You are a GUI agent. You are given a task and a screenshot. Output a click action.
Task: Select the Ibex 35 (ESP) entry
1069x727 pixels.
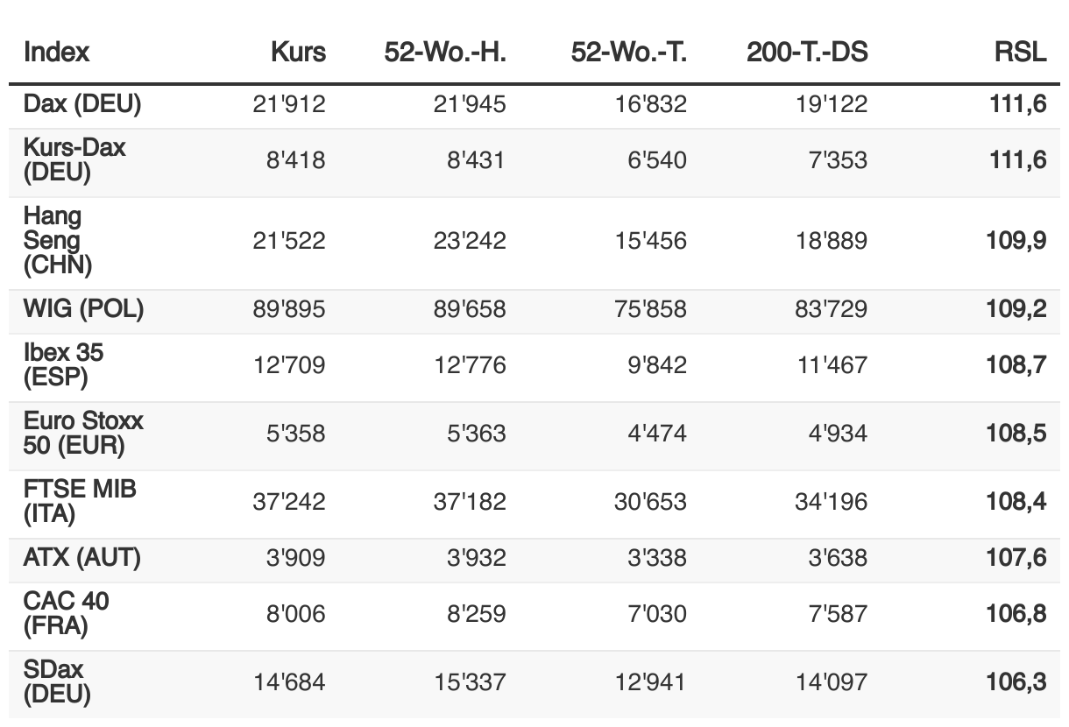[63, 364]
